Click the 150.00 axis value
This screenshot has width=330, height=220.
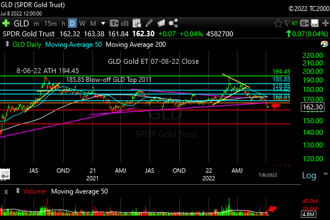click(x=313, y=121)
